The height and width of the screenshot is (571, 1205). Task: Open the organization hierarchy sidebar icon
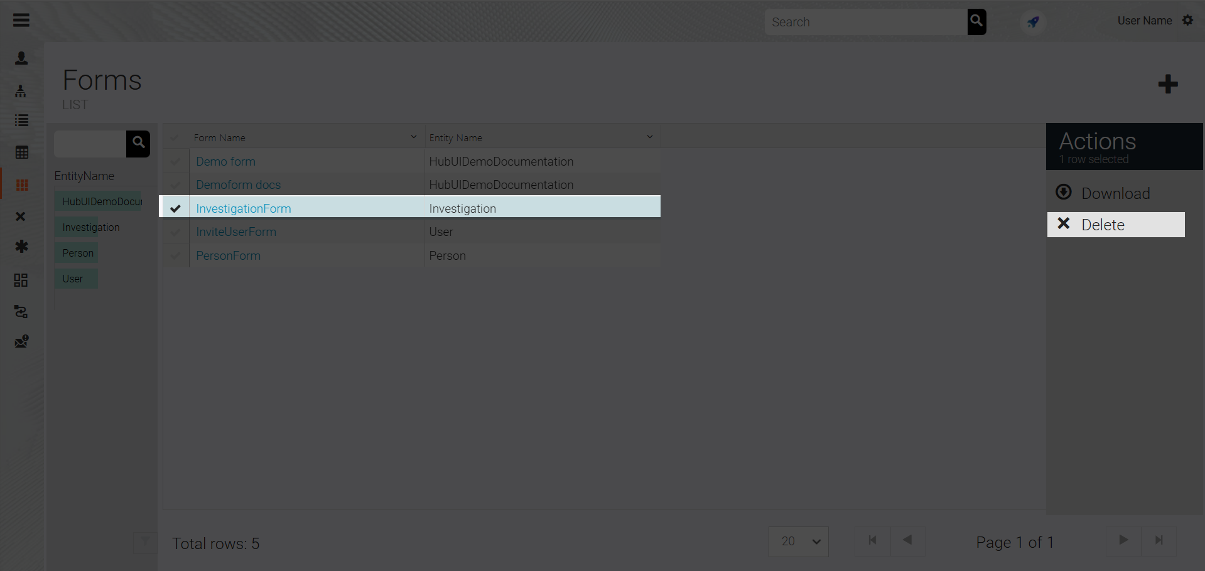(21, 92)
